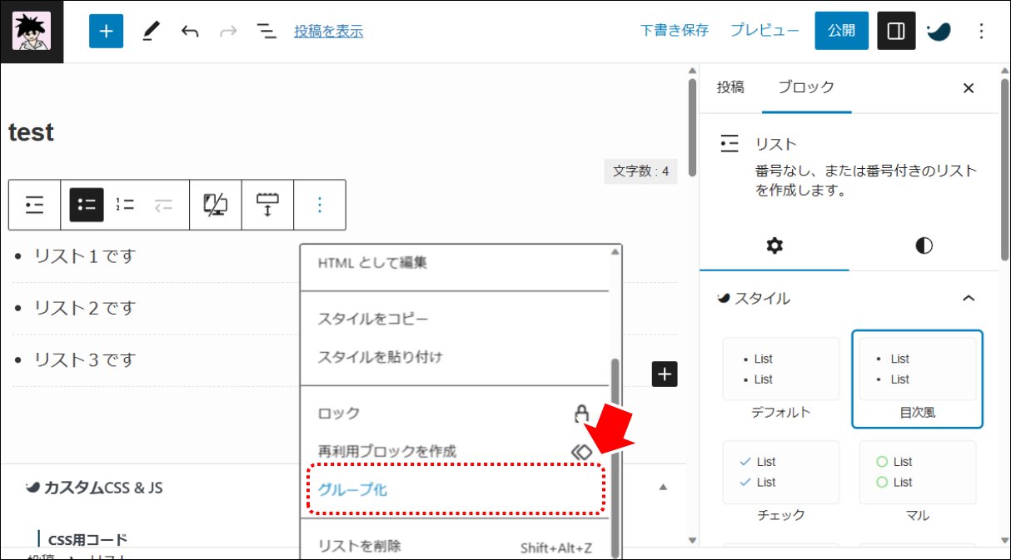Open the document overview list view
The height and width of the screenshot is (560, 1011).
coord(266,32)
